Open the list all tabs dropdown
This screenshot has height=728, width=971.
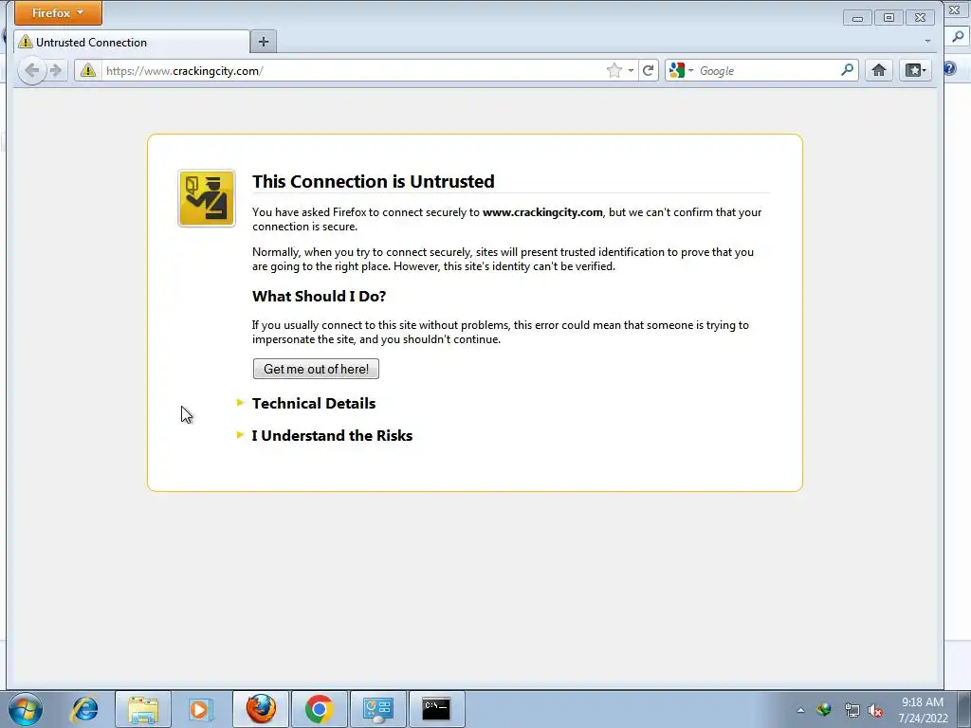coord(927,42)
